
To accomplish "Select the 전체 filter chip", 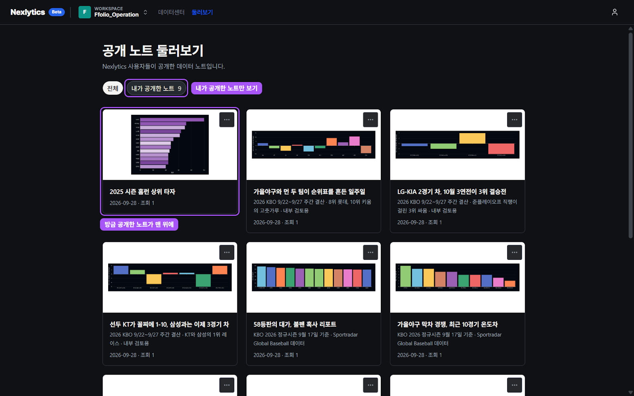I will 113,88.
